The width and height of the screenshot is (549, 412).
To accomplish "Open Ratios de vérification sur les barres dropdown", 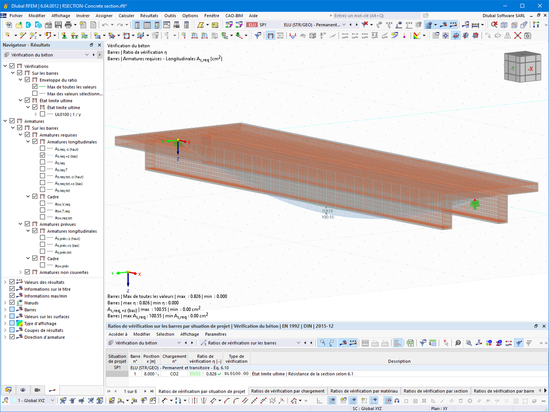I will click(x=298, y=343).
